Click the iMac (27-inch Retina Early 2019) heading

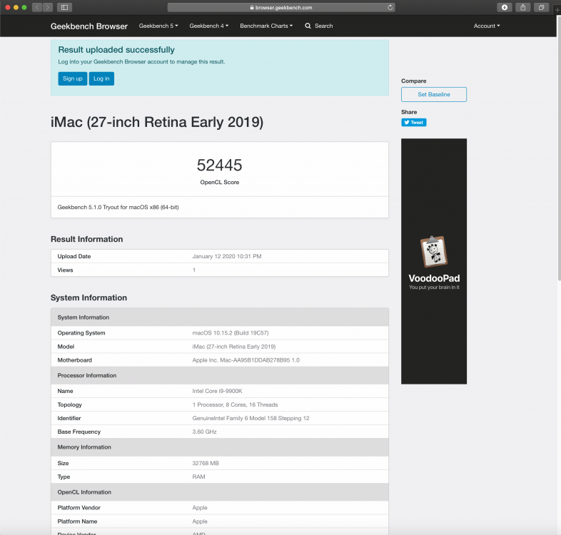(157, 122)
